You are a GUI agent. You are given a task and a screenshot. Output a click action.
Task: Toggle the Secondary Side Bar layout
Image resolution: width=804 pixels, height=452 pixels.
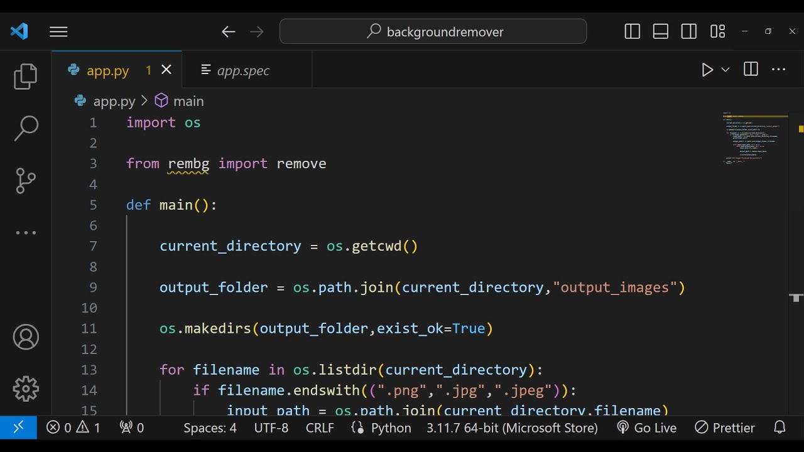689,31
